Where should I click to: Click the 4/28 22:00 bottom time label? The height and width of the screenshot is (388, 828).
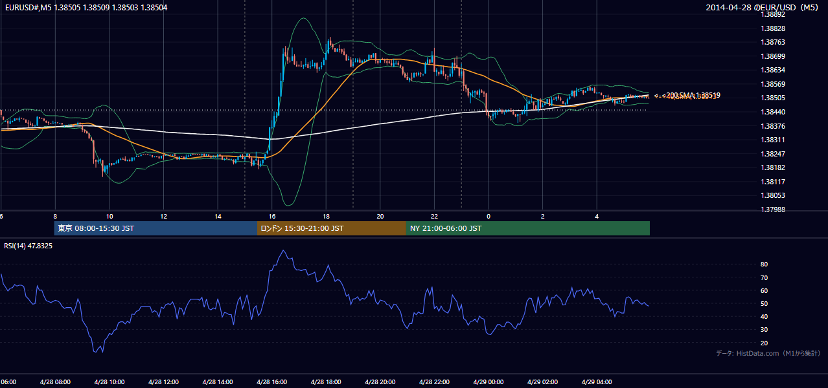point(434,382)
